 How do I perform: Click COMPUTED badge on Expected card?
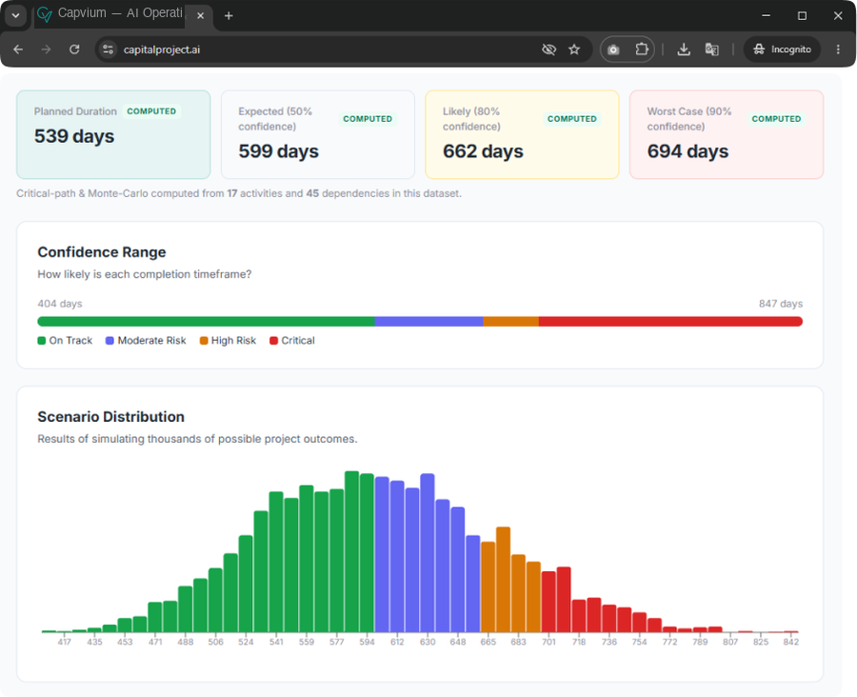368,119
